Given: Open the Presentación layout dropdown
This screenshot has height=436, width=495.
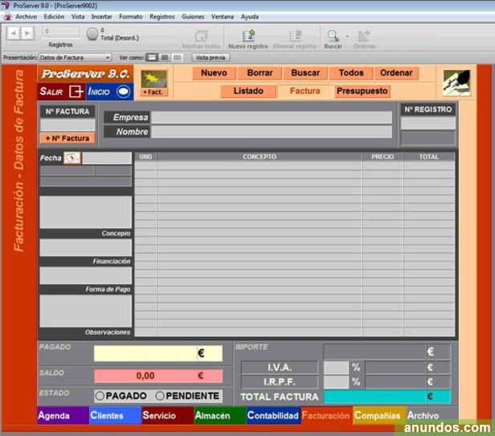Looking at the screenshot, I should (75, 58).
